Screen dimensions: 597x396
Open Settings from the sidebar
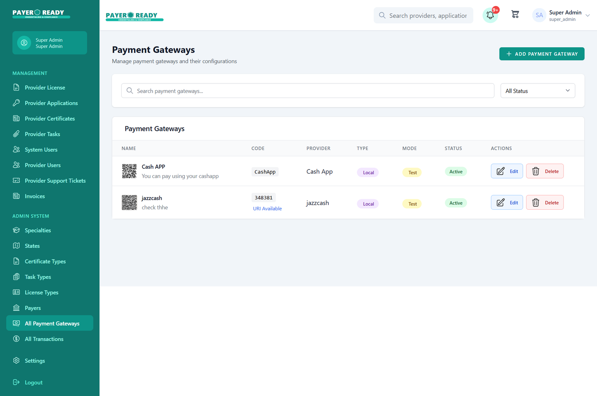tap(35, 361)
